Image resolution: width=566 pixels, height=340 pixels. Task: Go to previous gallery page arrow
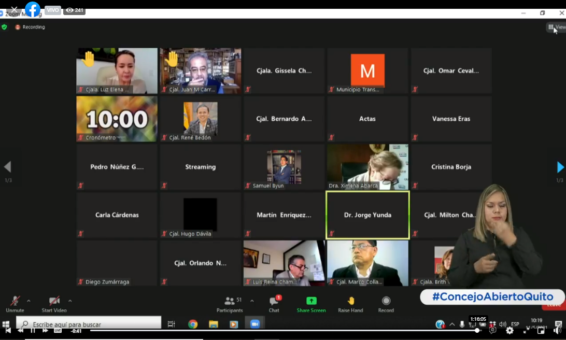7,167
